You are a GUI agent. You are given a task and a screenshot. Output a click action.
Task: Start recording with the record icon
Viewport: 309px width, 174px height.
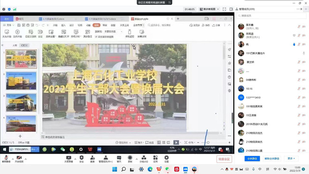tap(130, 159)
